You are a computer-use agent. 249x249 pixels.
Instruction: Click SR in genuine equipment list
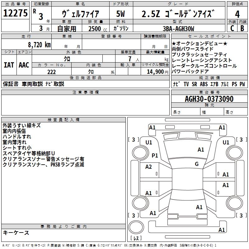194,84
